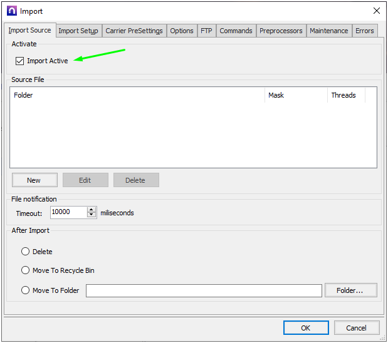View the Maintenance tab
This screenshot has width=388, height=343.
[x=328, y=31]
